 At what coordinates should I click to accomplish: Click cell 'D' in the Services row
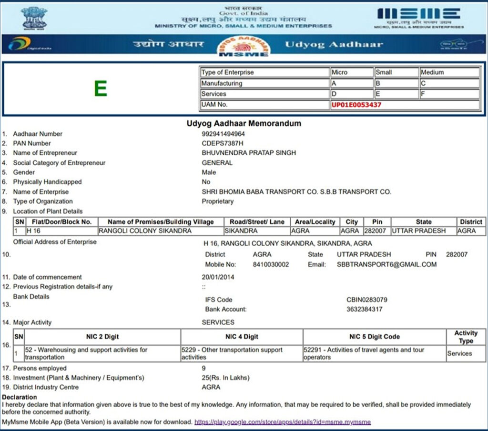[x=352, y=94]
